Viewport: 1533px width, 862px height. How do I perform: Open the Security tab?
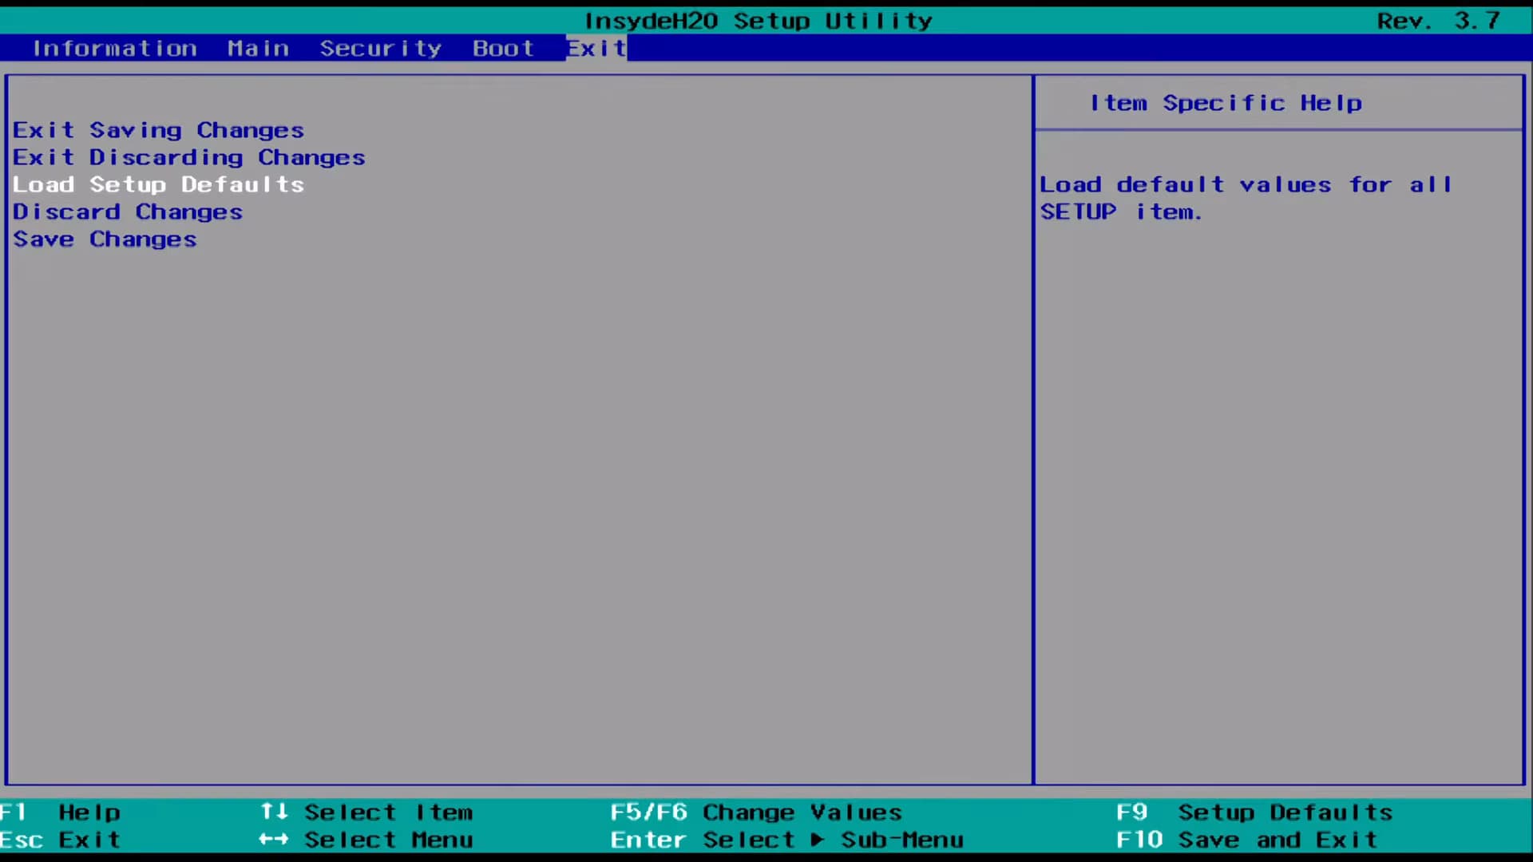(380, 49)
